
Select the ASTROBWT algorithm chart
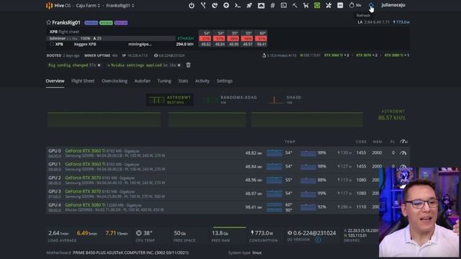point(170,100)
